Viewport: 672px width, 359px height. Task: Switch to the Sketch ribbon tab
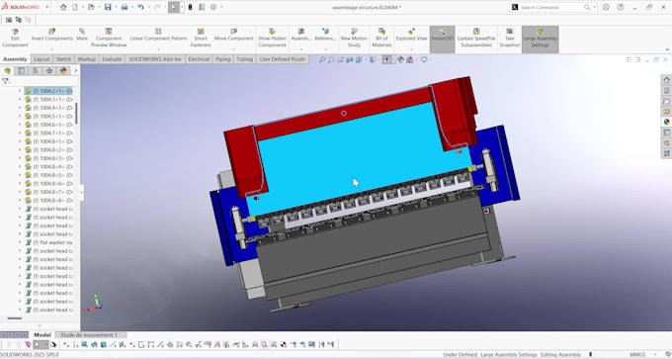63,59
